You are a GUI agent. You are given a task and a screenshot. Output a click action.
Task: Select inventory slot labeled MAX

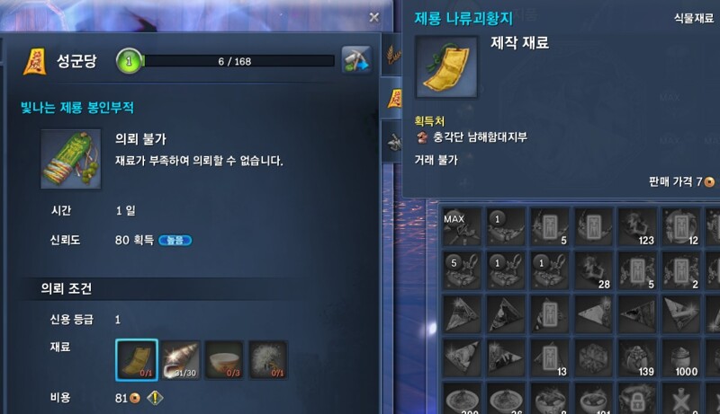pyautogui.click(x=462, y=226)
